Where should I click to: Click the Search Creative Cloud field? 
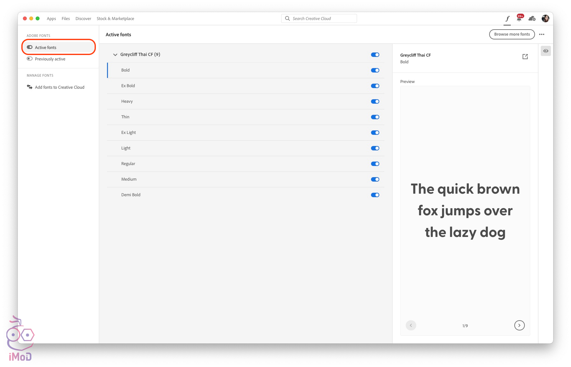319,19
